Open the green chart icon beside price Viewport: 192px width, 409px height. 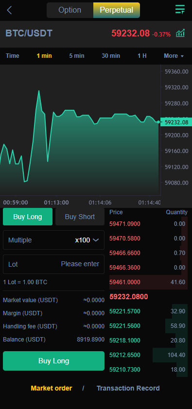180,33
